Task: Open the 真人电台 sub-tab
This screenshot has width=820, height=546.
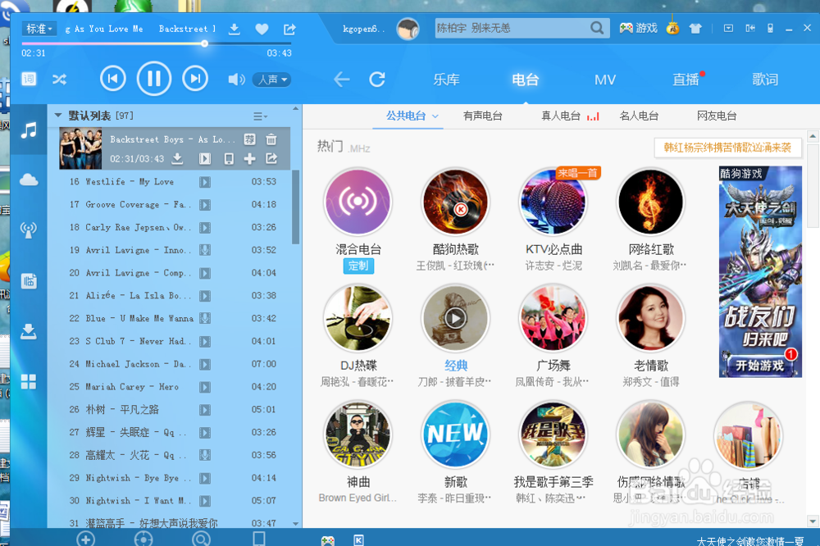Action: (561, 116)
